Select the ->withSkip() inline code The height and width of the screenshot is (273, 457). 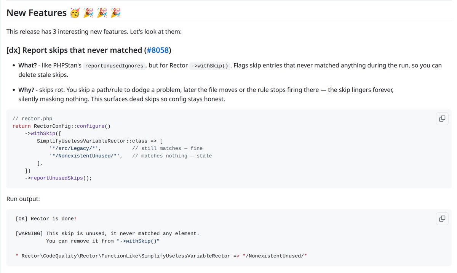click(210, 66)
